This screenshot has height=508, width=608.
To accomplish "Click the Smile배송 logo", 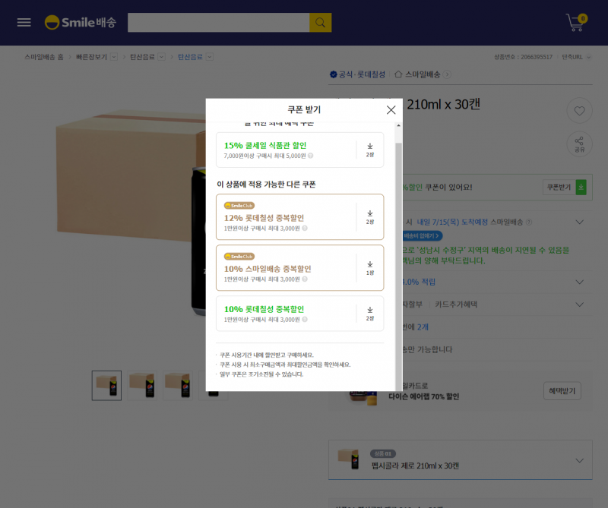I will (81, 23).
